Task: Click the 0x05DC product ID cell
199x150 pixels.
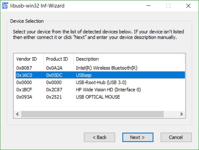Action: click(54, 75)
